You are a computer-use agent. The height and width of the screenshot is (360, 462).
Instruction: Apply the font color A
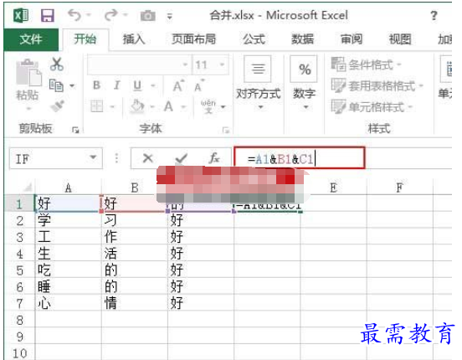(x=168, y=106)
